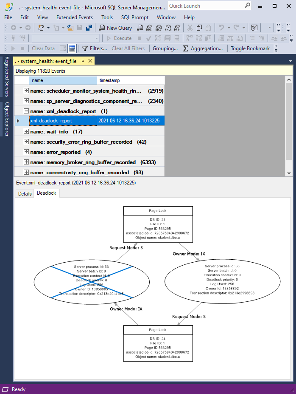Switch to the Details tab
The height and width of the screenshot is (394, 296).
point(25,194)
